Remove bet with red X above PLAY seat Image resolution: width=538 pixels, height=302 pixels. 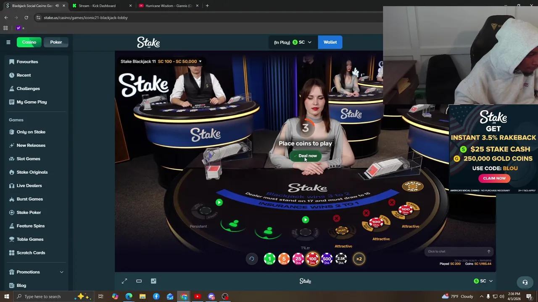point(336,219)
